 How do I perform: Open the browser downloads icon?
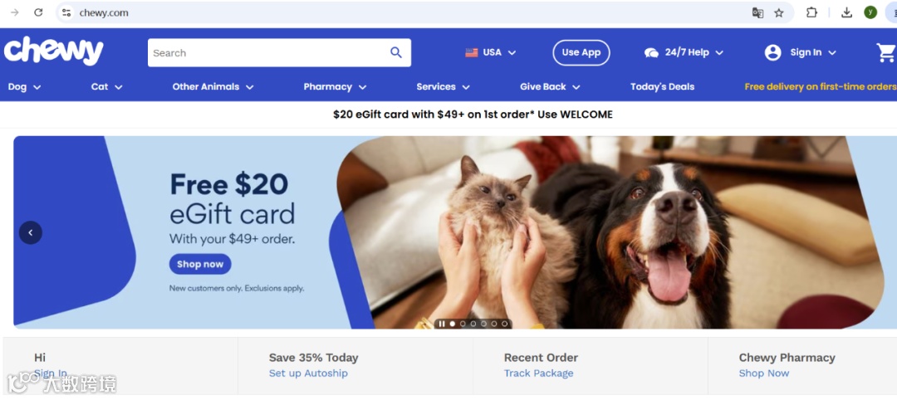[846, 12]
